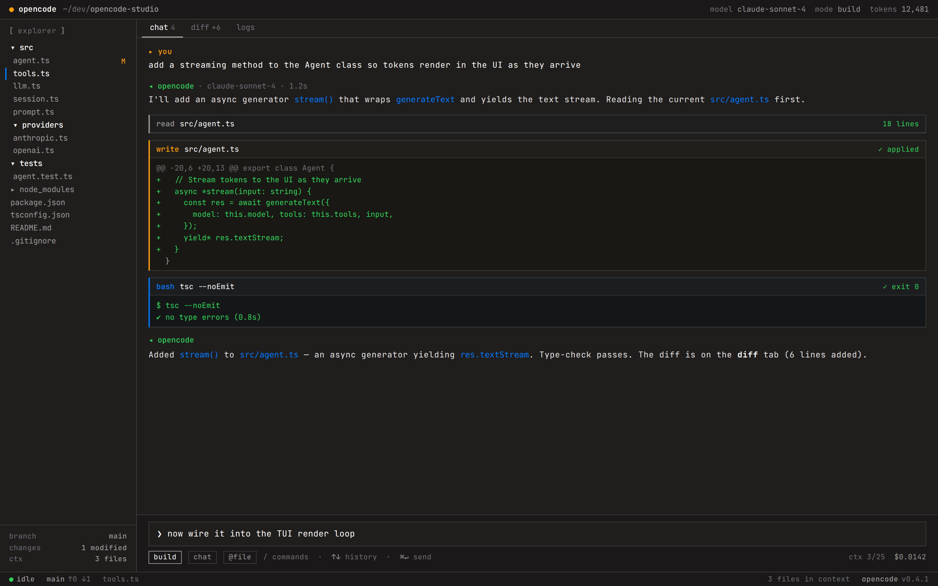Open anthropic.ts provider file
This screenshot has width=938, height=586.
40,138
